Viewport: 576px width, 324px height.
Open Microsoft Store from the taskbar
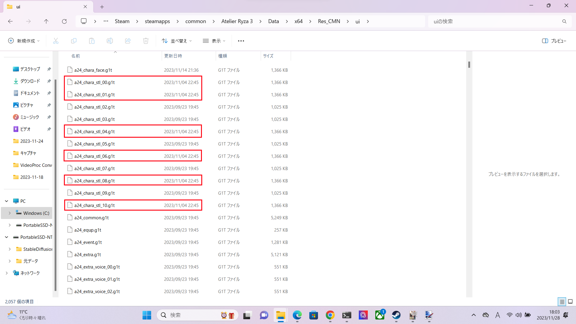(314, 315)
